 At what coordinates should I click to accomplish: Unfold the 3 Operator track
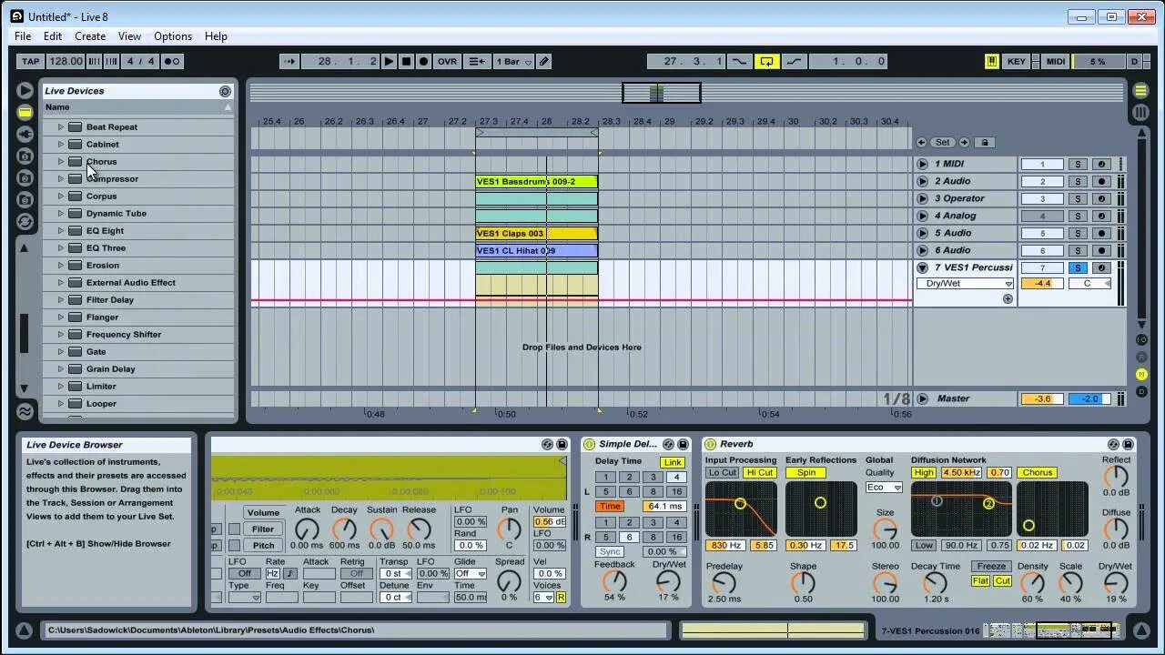[922, 198]
